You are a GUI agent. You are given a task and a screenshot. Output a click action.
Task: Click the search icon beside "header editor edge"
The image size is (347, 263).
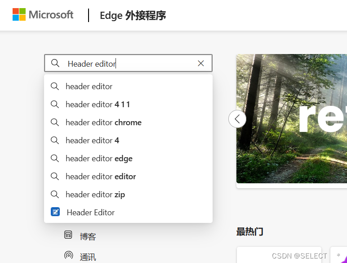tap(55, 159)
